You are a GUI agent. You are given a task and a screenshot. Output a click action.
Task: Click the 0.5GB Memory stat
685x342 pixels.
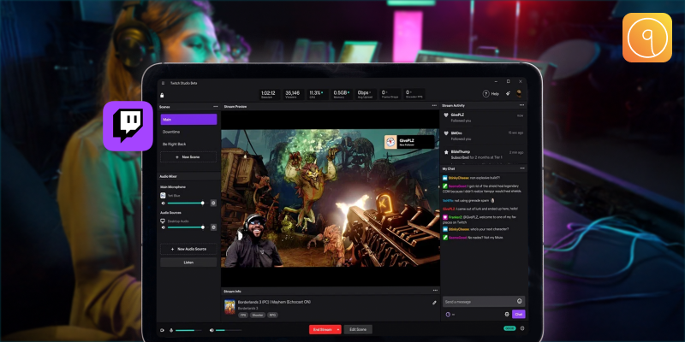coord(341,94)
